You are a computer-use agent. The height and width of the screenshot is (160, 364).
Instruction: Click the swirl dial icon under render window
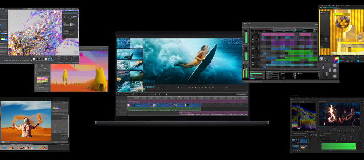click(321, 59)
